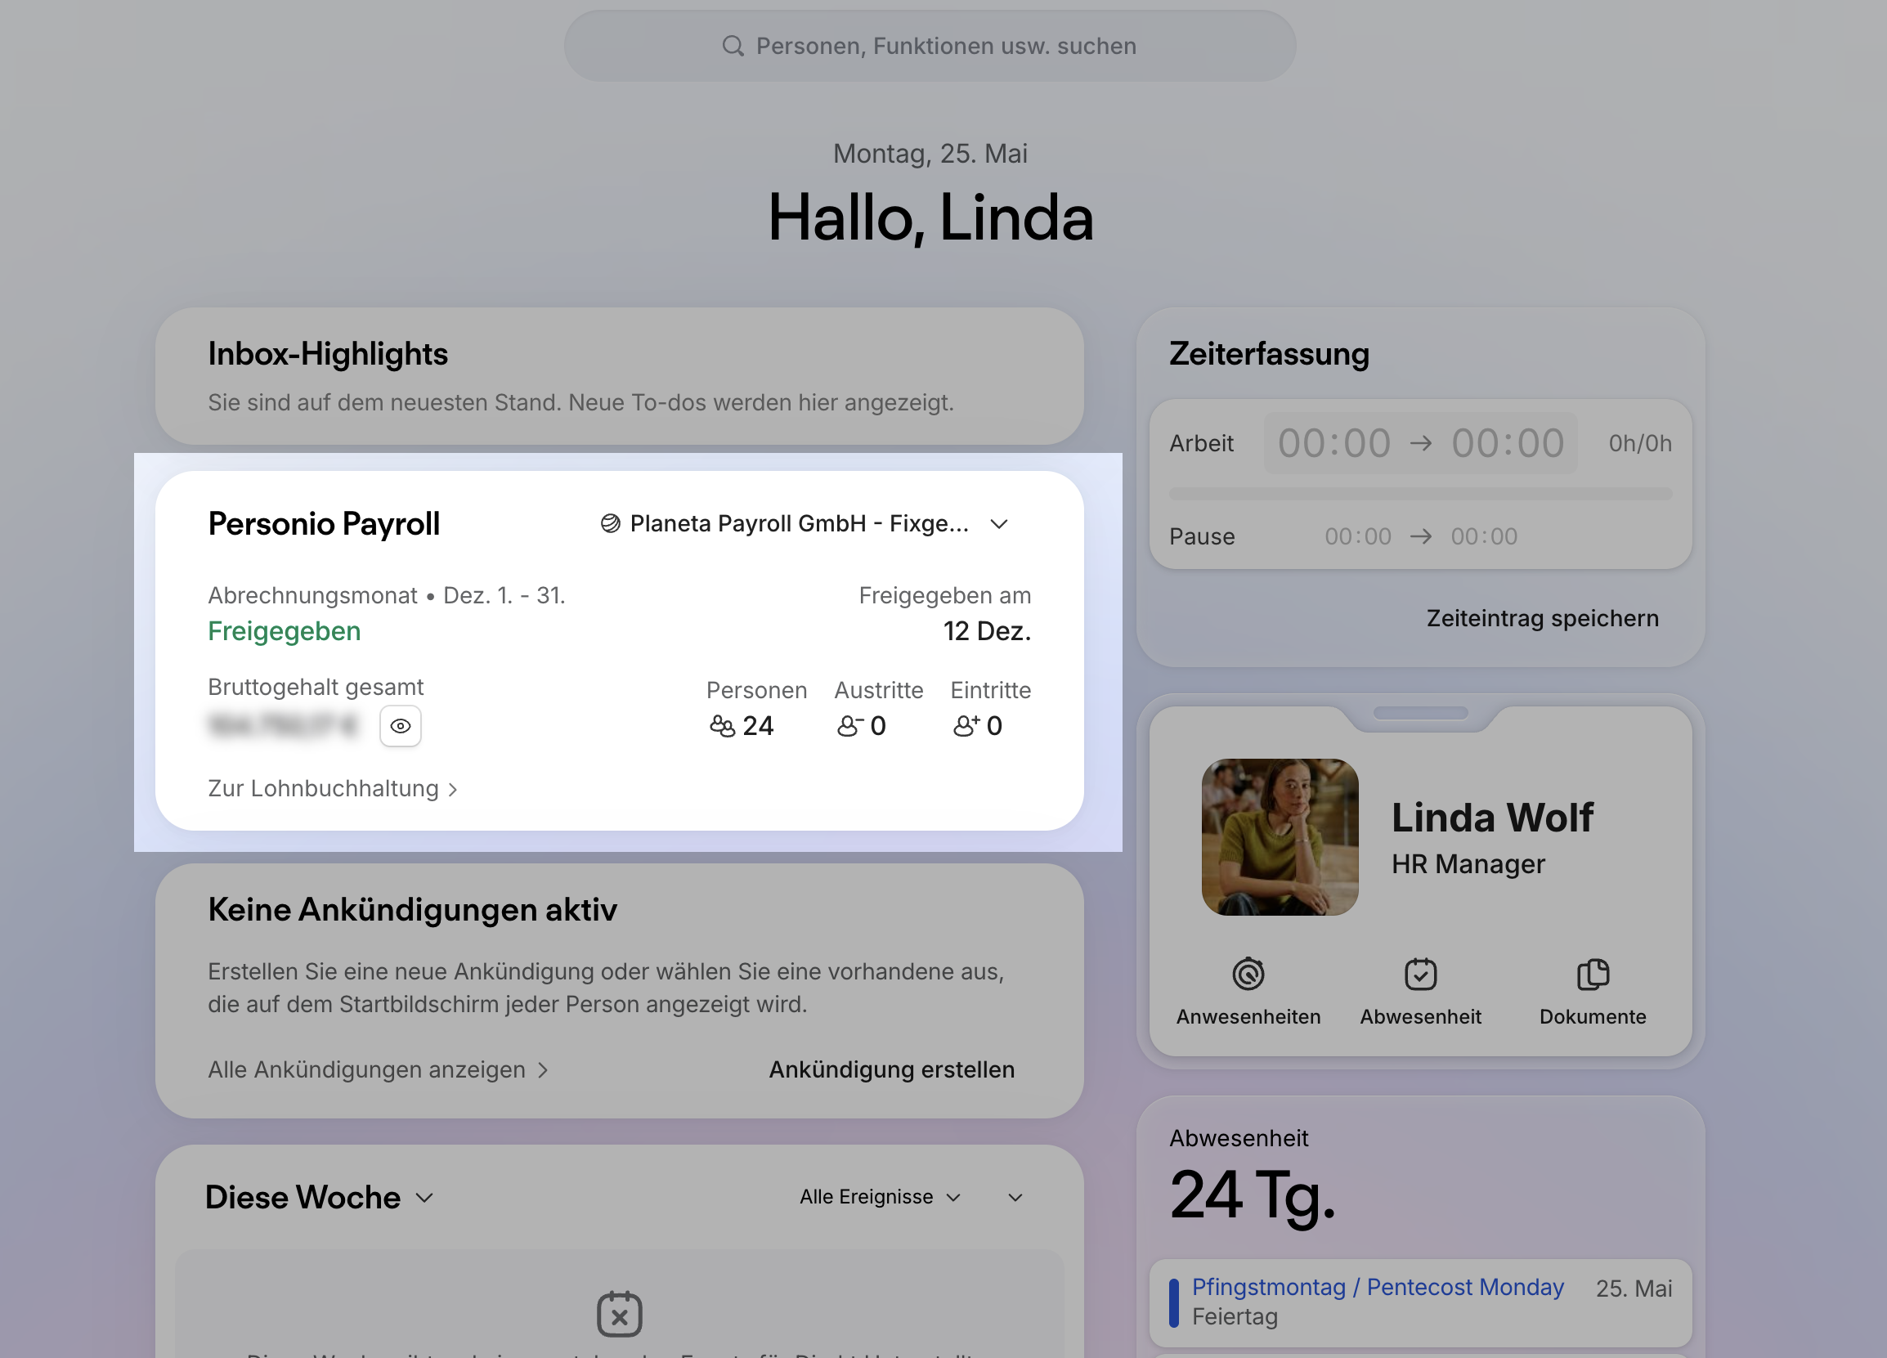1887x1358 pixels.
Task: Save the time entry with Zeiteintrag speichern
Action: [x=1543, y=618]
